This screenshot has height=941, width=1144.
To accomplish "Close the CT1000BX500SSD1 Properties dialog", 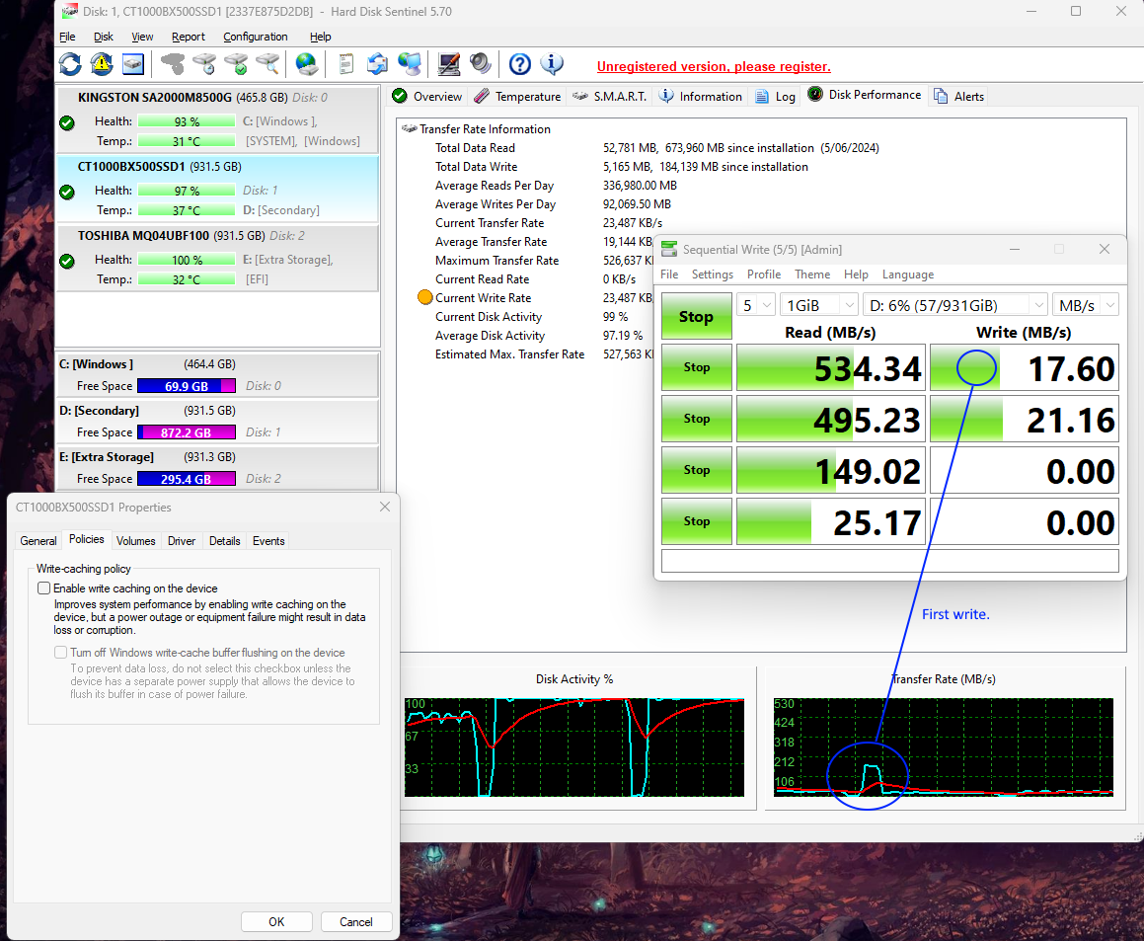I will 385,507.
